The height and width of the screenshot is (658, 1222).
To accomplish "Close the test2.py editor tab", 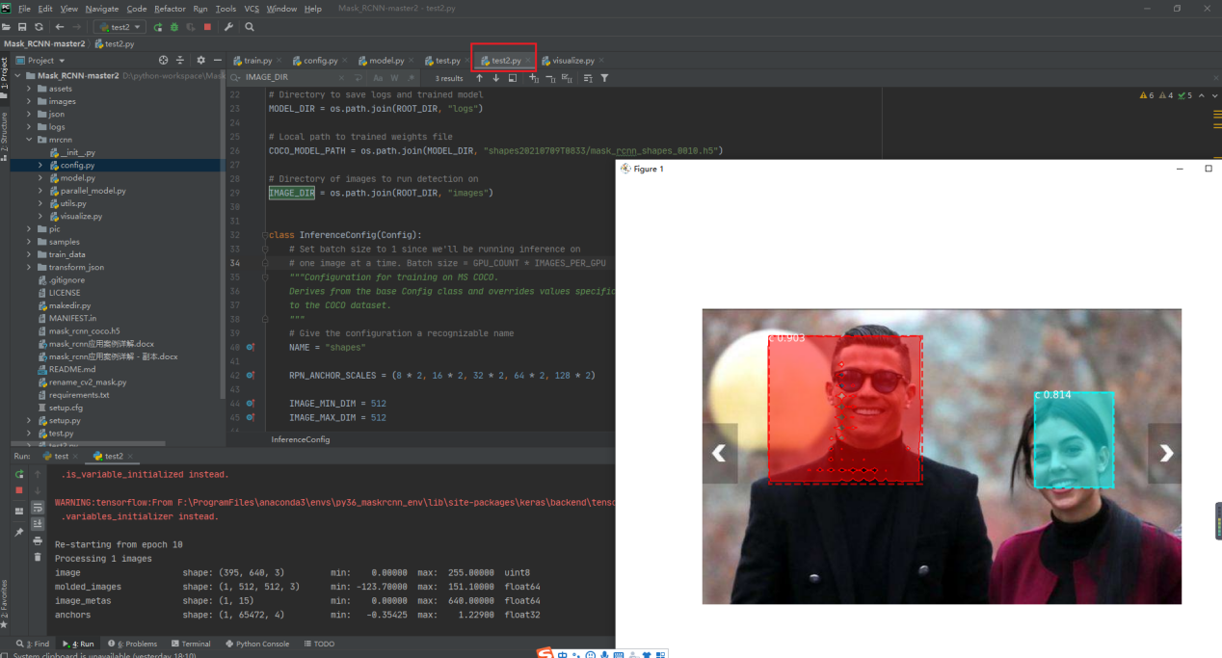I will (x=527, y=60).
